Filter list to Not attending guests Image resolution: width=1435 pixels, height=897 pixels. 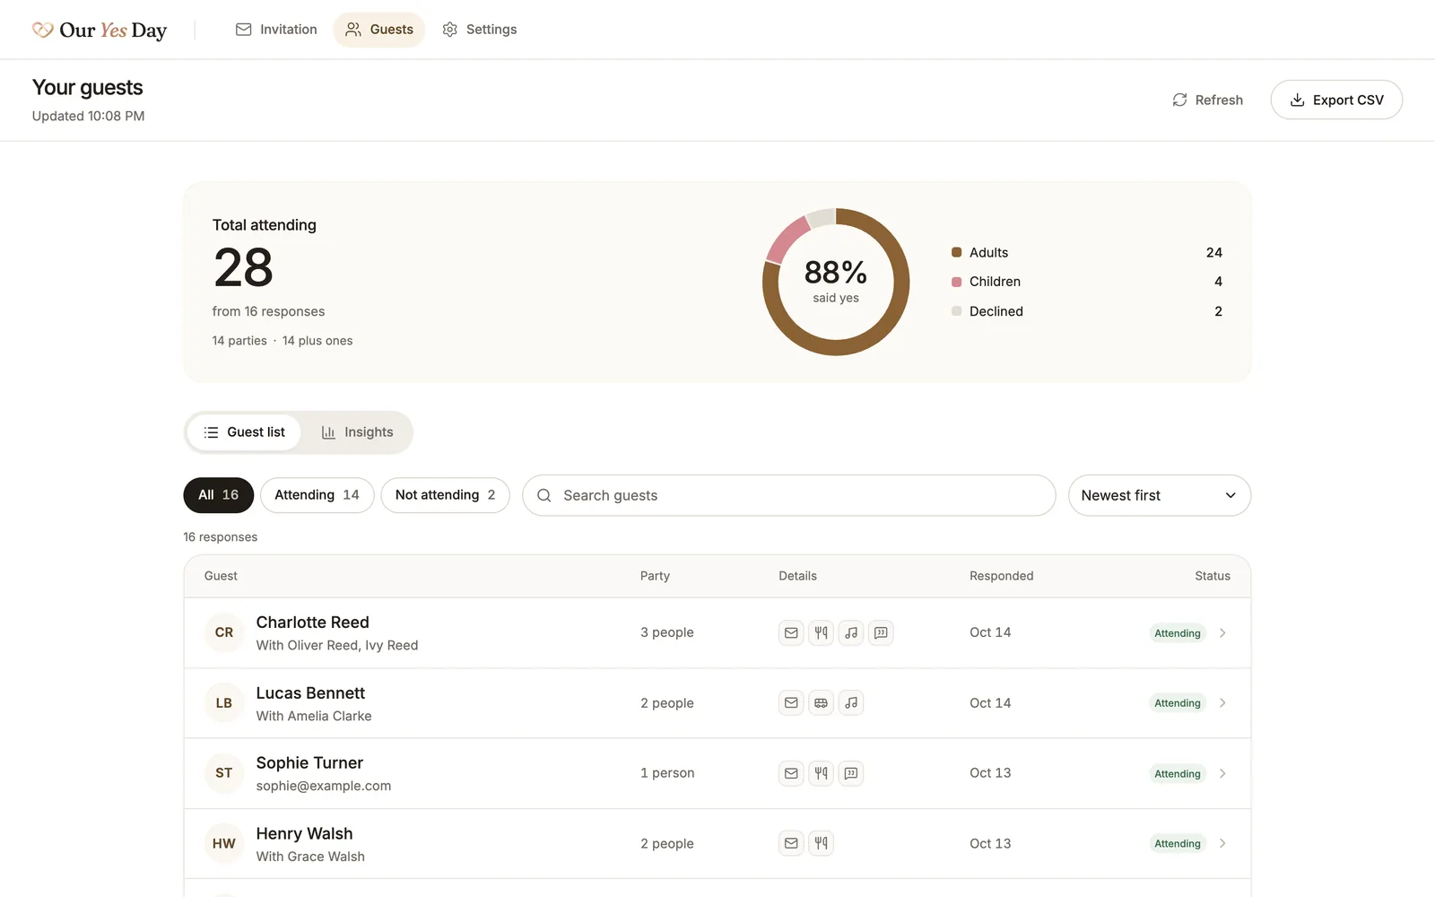click(445, 495)
